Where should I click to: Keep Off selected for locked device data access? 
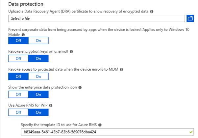pos(18,41)
